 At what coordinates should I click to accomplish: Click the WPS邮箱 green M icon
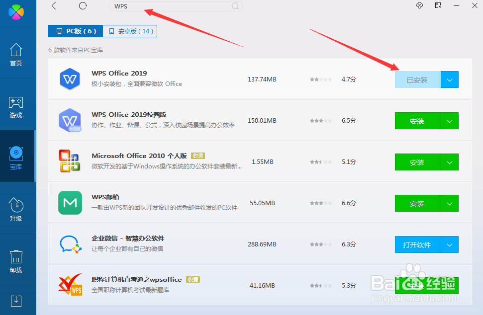coord(70,202)
